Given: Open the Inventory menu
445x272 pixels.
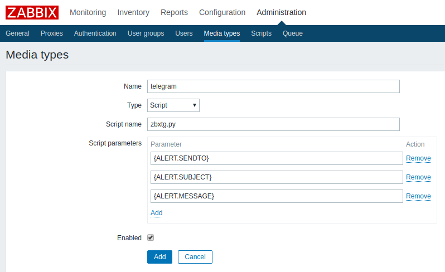Looking at the screenshot, I should tap(133, 12).
